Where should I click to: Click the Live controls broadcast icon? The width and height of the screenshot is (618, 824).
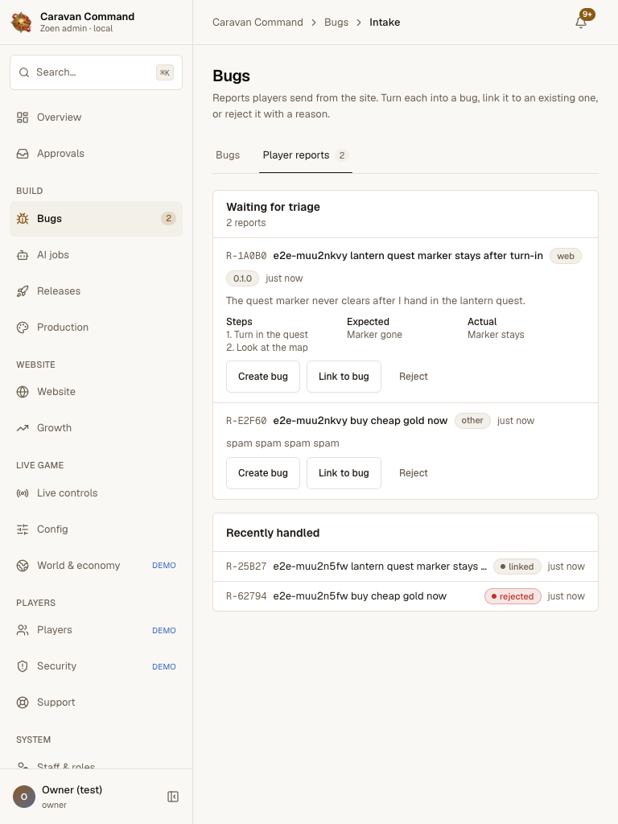(x=23, y=493)
